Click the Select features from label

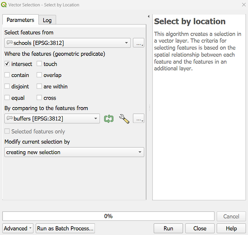tap(29, 32)
